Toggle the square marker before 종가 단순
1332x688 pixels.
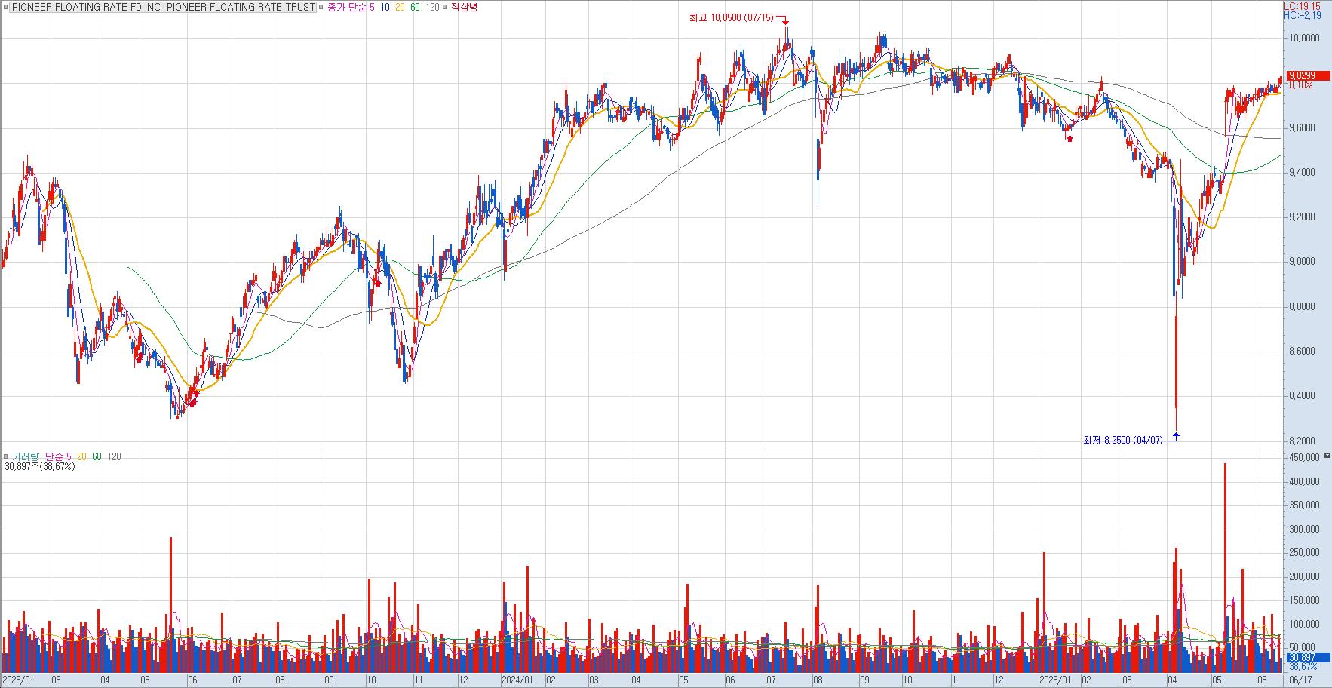(322, 7)
